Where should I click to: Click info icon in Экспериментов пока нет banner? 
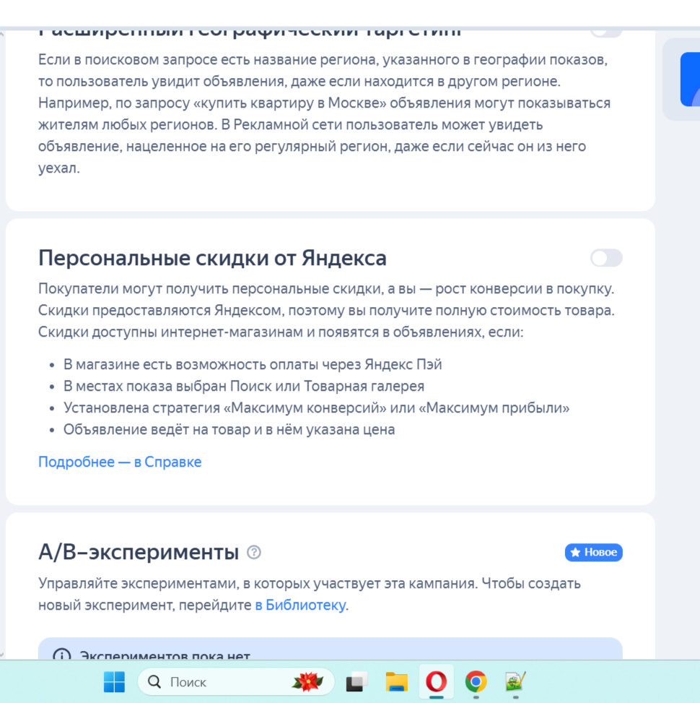(x=62, y=655)
